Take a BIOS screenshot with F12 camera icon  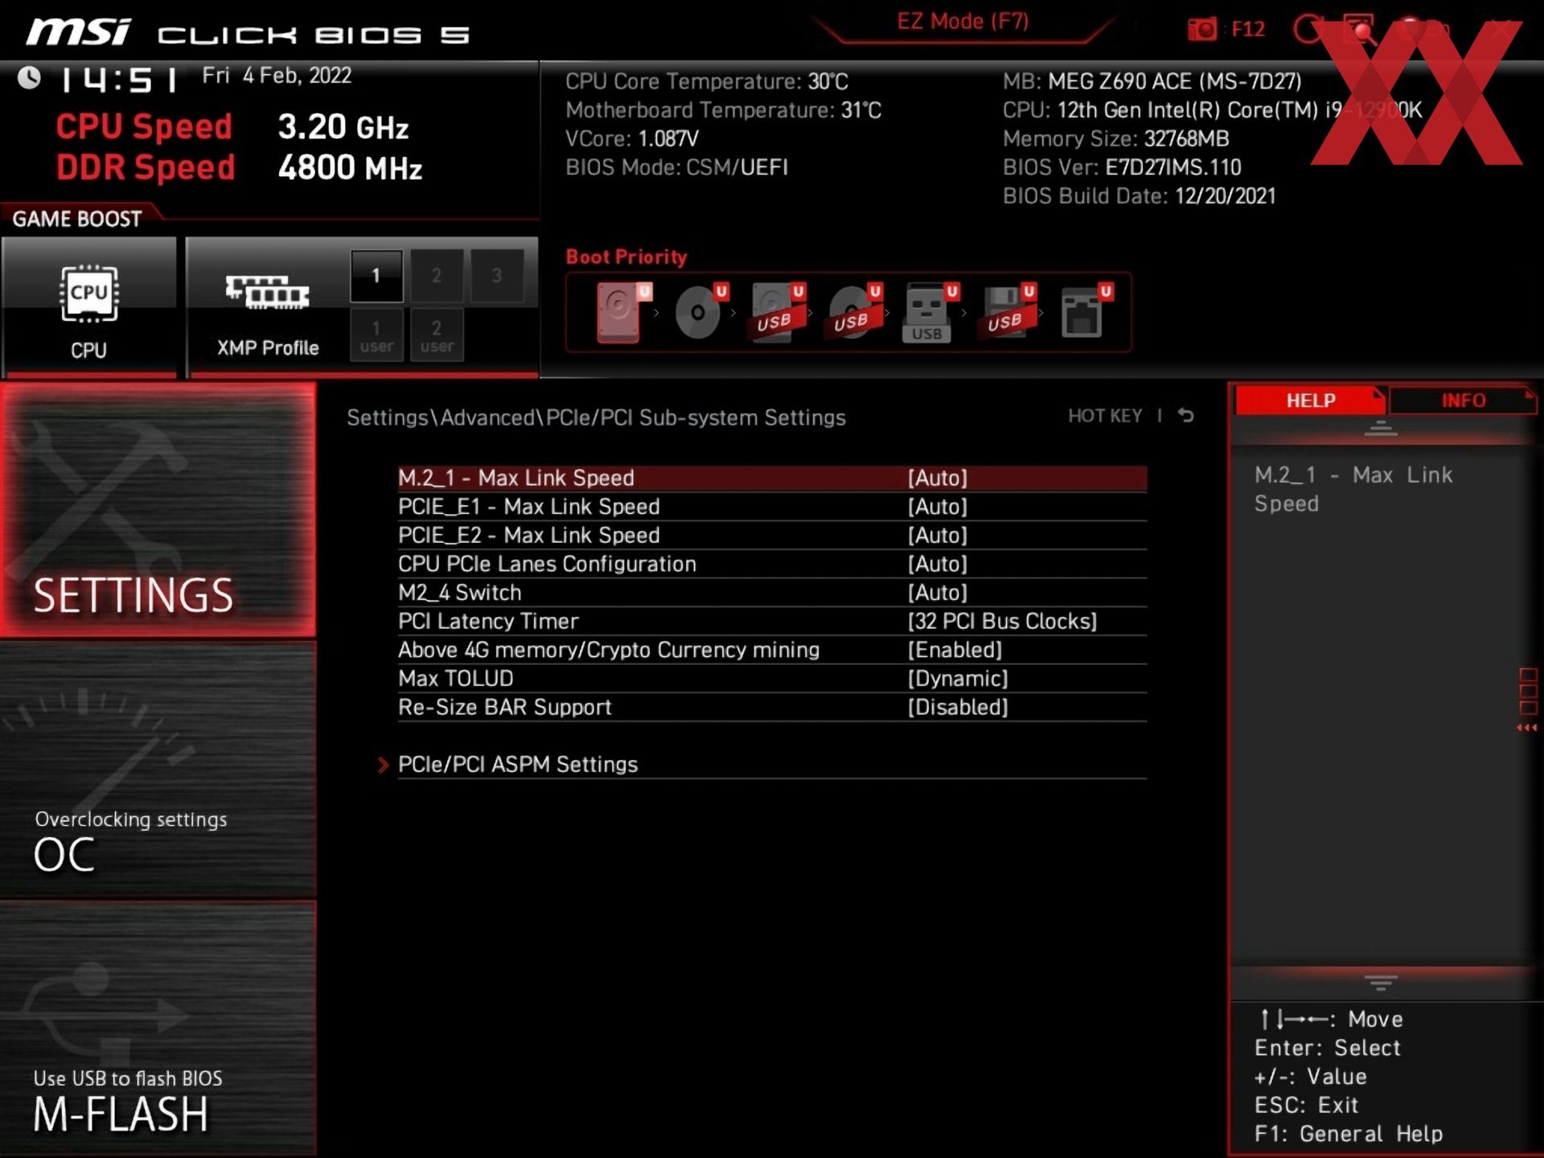point(1203,30)
